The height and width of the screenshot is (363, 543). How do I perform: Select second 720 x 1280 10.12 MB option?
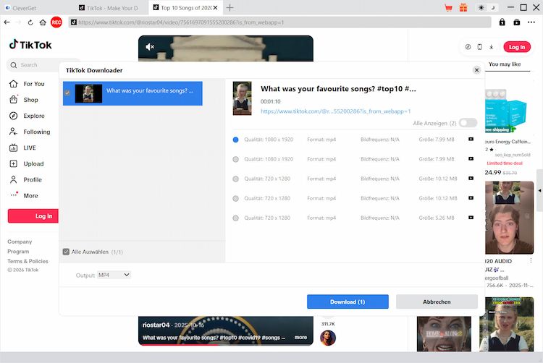[235, 198]
